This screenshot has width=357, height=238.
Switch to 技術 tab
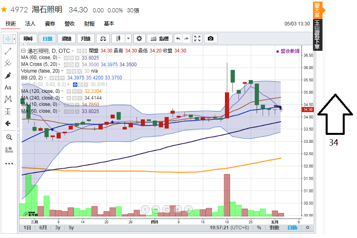click(11, 24)
